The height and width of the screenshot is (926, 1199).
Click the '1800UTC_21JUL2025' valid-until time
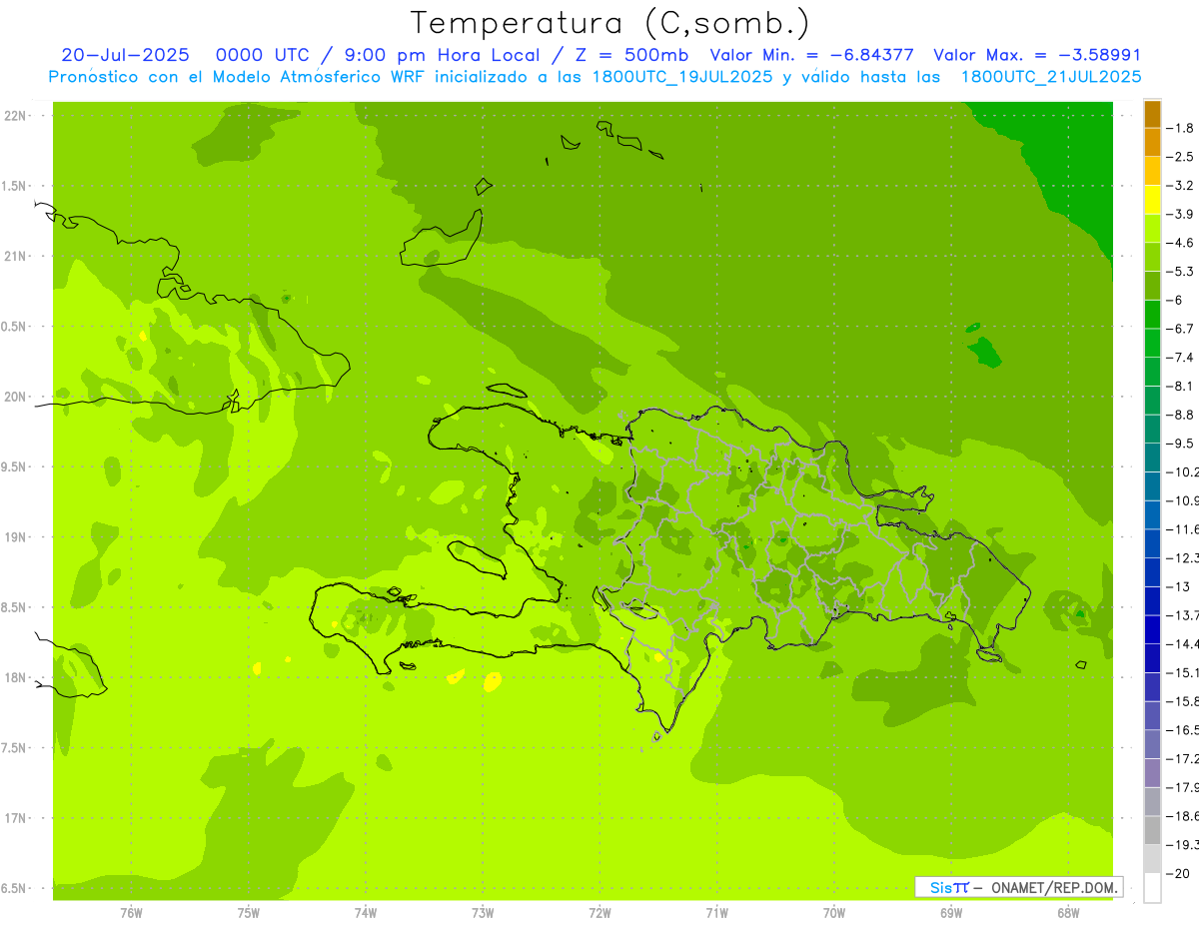click(1052, 76)
